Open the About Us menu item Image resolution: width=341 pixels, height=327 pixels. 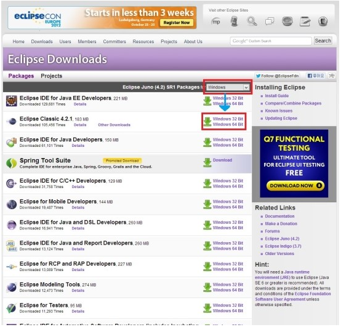point(193,41)
